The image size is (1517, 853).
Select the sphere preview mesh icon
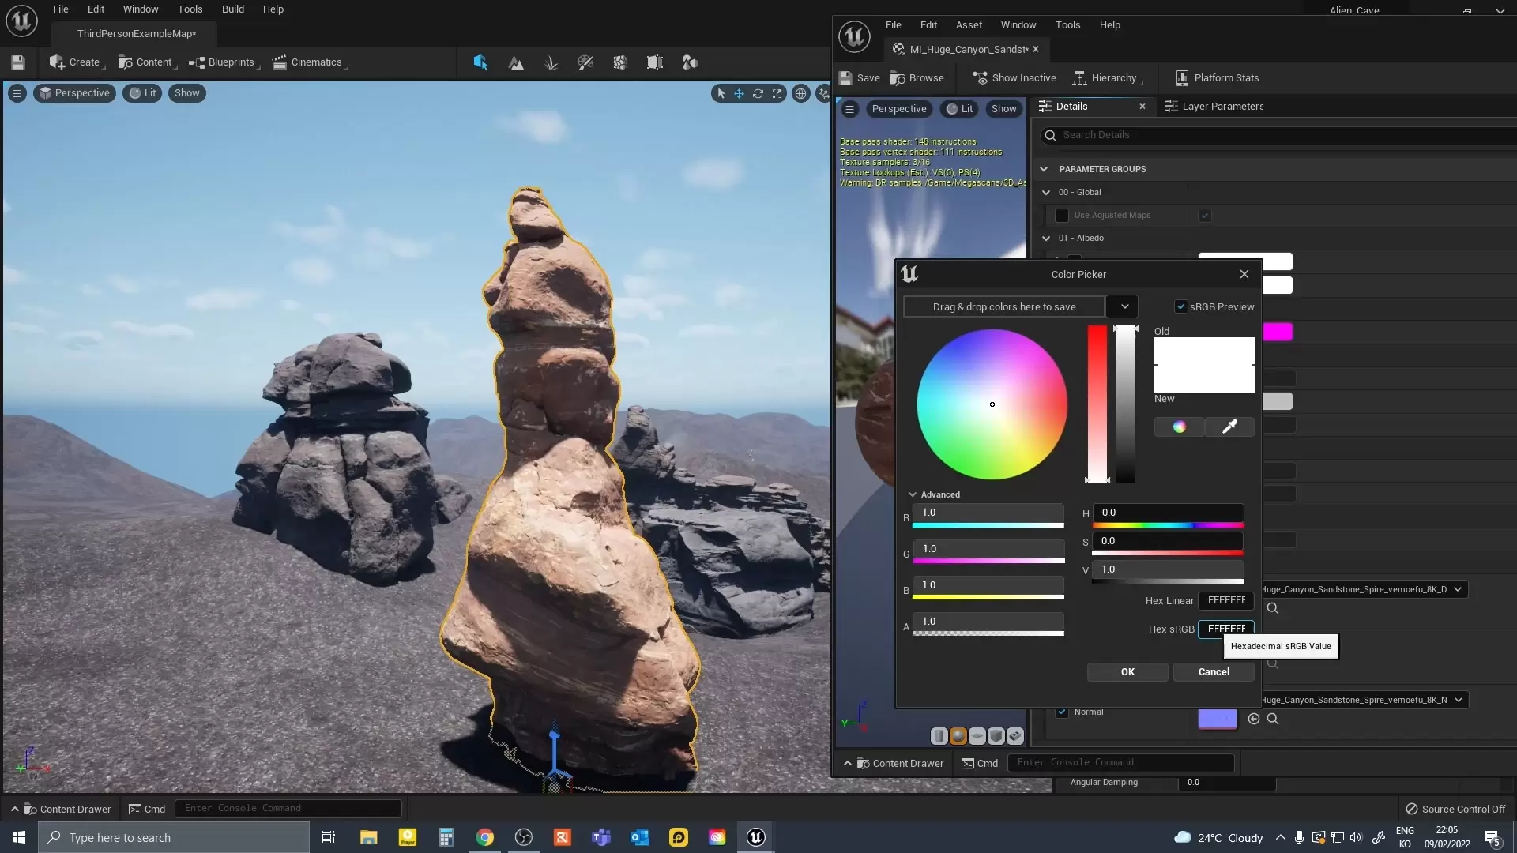958,736
